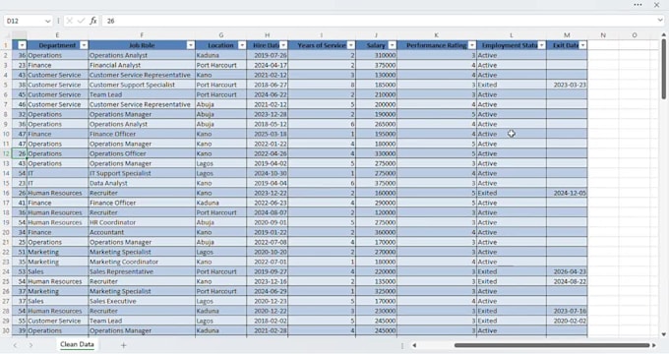669x354 pixels.
Task: Open the Performance Rating filter dropdown
Action: point(472,45)
